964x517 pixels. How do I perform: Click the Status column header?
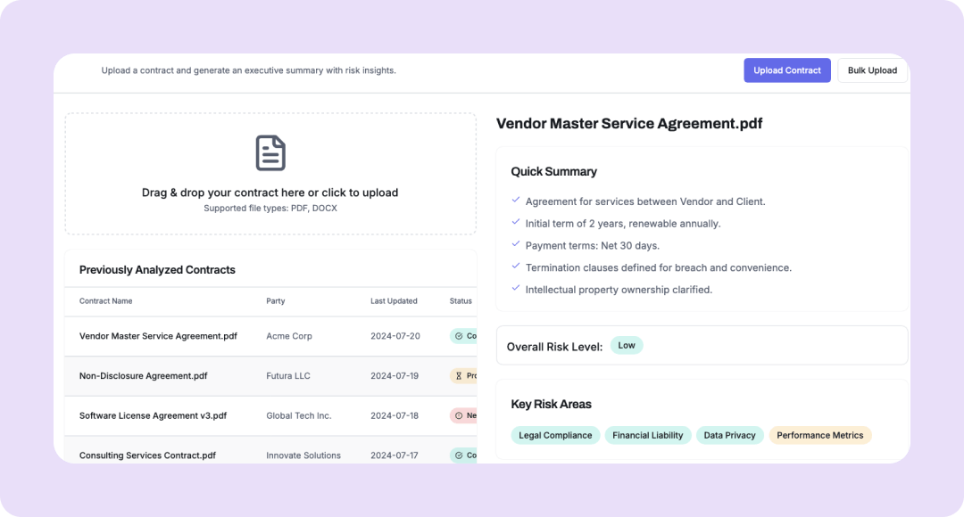point(461,301)
